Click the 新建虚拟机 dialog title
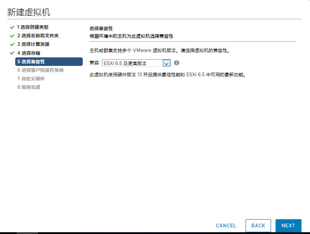Viewport: 310px width, 234px height. pyautogui.click(x=29, y=12)
